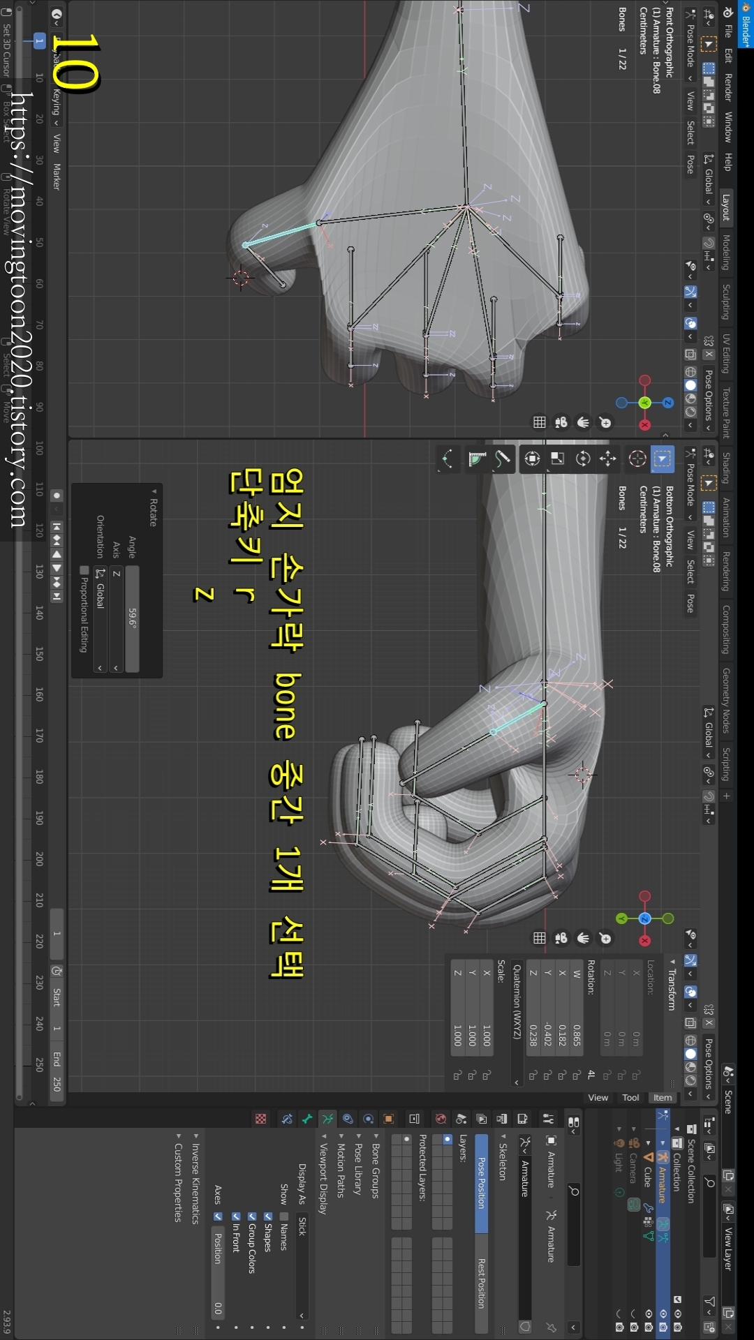Open the orange Object properties tab
The image size is (754, 1340).
click(389, 1119)
